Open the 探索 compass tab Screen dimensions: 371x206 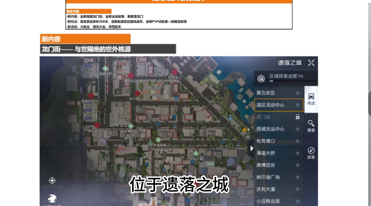pyautogui.click(x=311, y=153)
